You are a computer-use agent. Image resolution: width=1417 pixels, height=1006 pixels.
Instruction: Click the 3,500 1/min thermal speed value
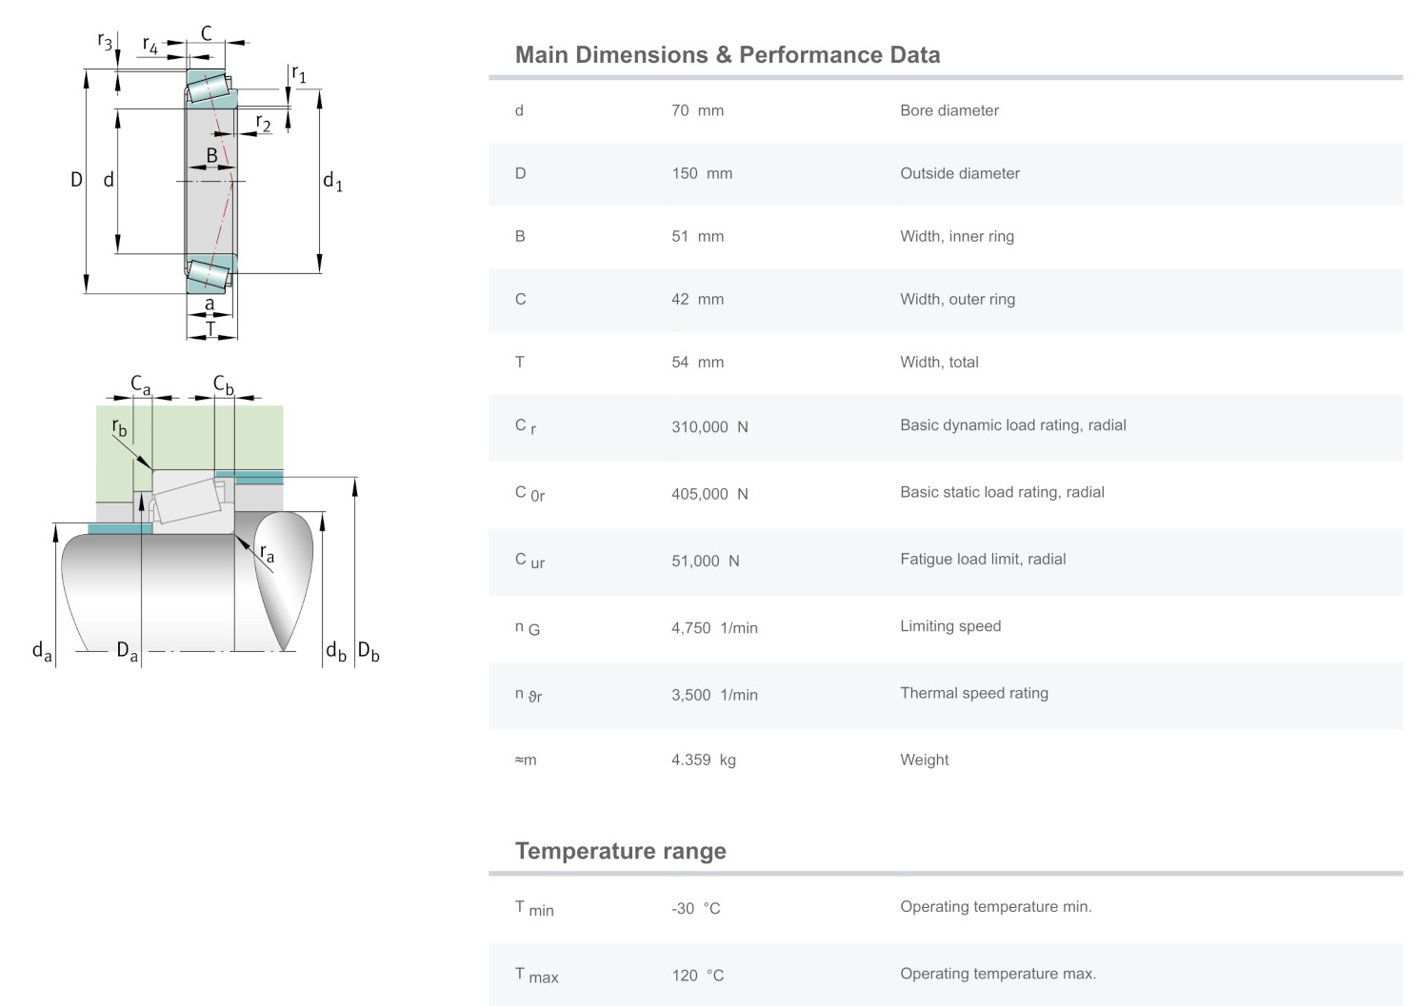pos(714,695)
